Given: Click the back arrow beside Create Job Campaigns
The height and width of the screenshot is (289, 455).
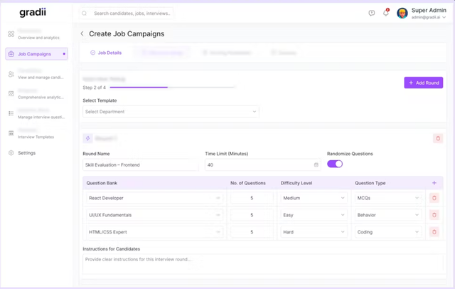Looking at the screenshot, I should pos(82,33).
